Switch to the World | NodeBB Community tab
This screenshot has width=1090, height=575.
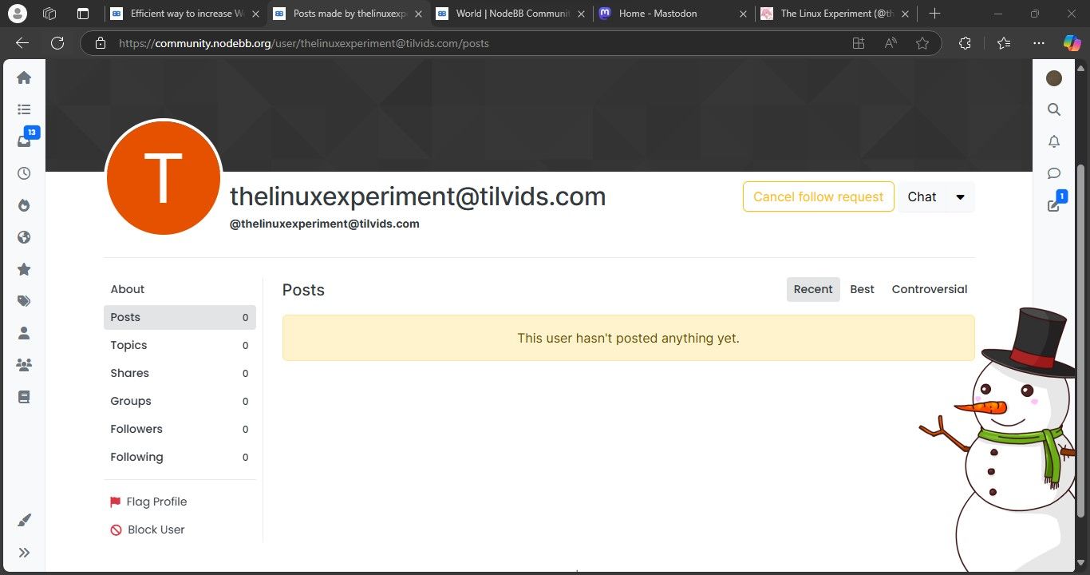pyautogui.click(x=511, y=14)
